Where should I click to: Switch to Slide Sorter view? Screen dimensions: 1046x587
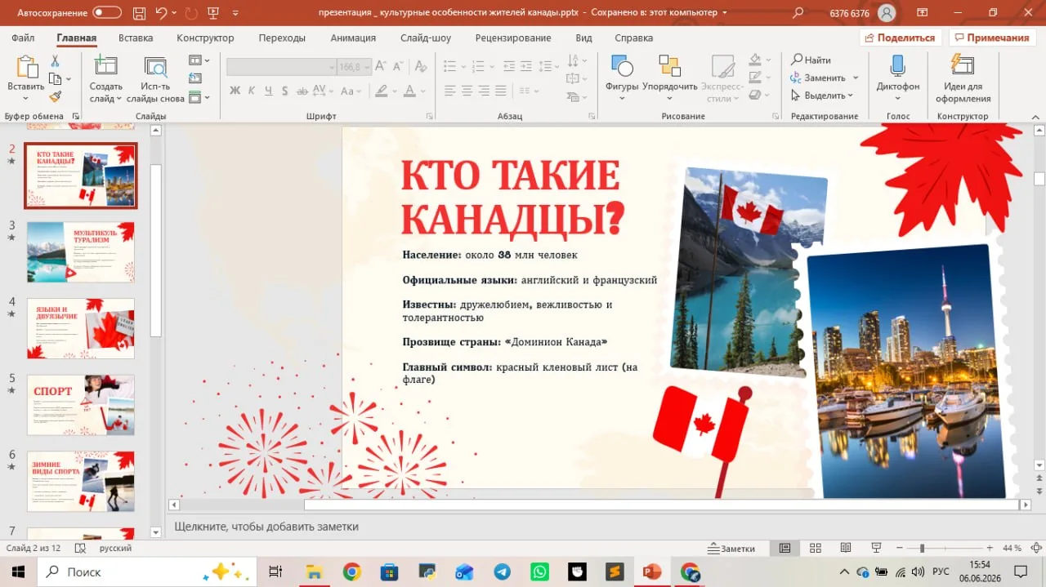point(815,549)
